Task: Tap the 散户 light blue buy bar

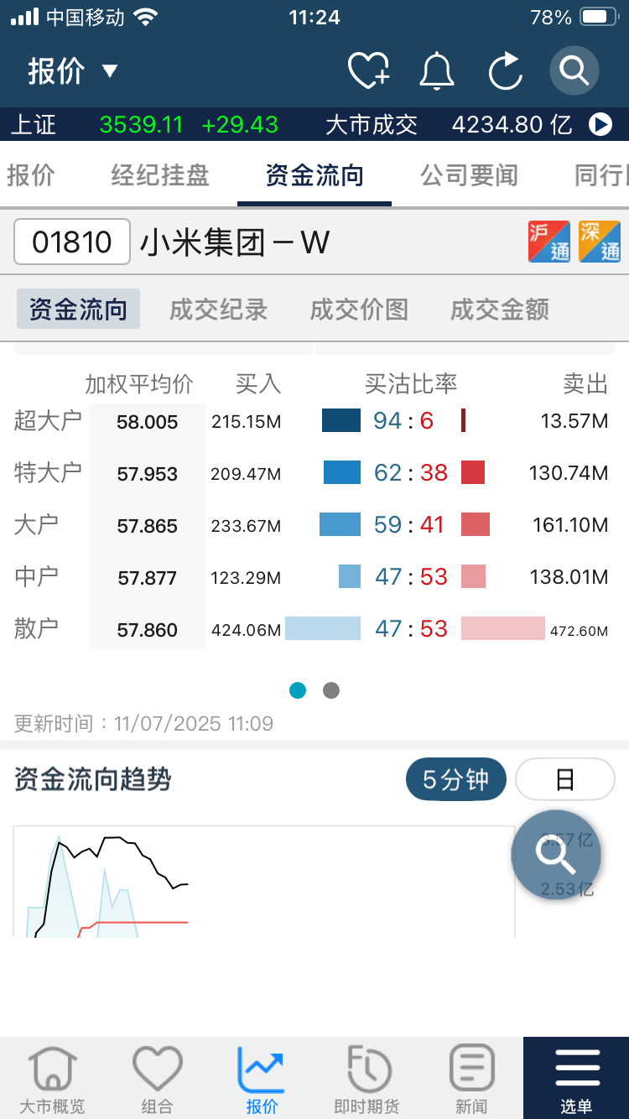Action: [x=323, y=628]
